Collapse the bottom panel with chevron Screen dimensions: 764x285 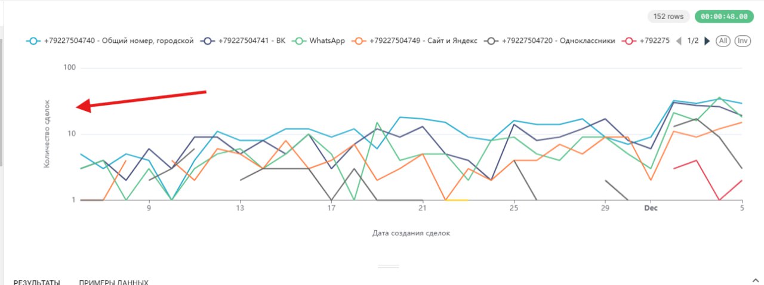[x=754, y=279]
